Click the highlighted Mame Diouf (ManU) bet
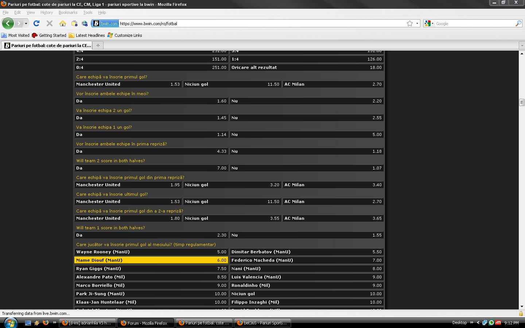The height and width of the screenshot is (328, 525). tap(151, 260)
